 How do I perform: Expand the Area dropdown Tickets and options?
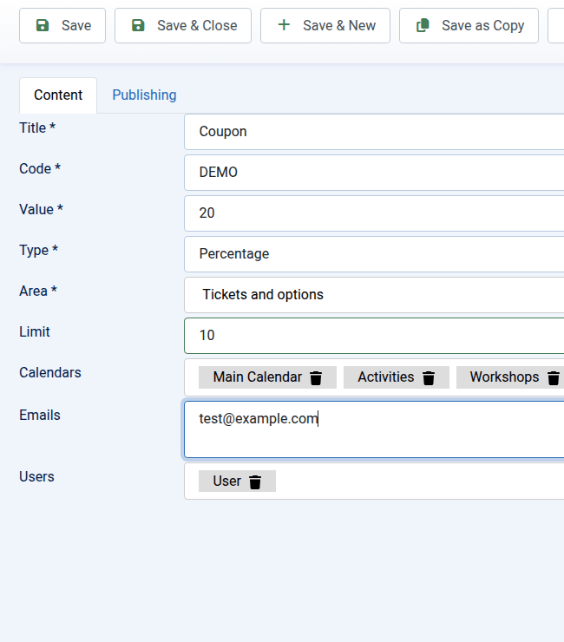tap(374, 295)
